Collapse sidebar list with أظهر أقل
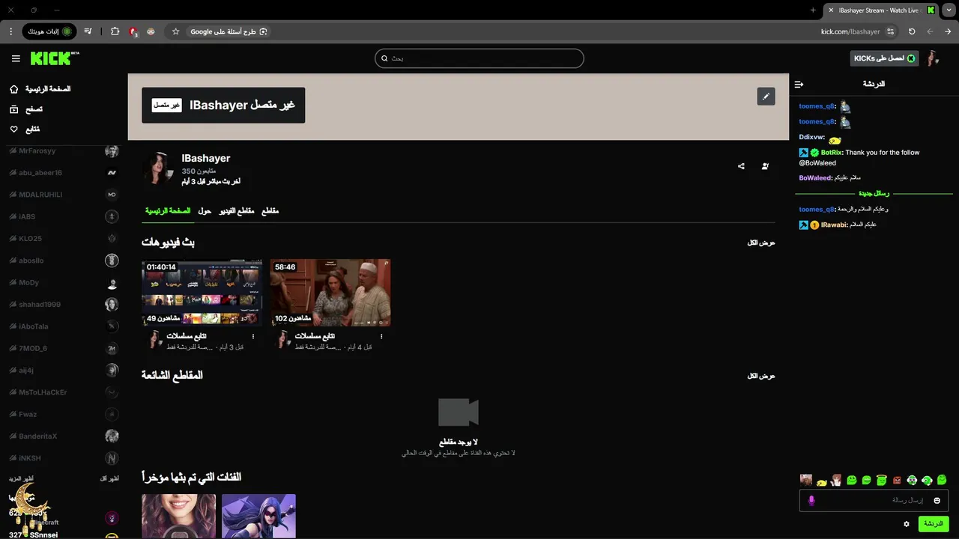Viewport: 959px width, 539px height. (x=110, y=478)
